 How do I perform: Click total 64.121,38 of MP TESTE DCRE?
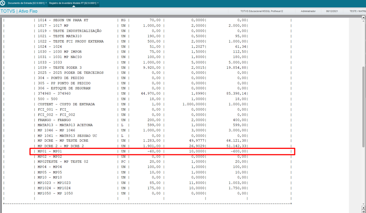[237, 141]
